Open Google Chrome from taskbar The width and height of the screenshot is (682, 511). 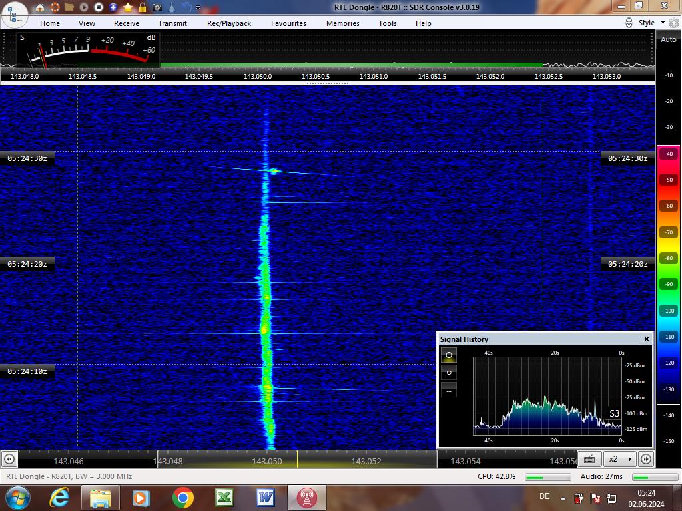click(182, 498)
